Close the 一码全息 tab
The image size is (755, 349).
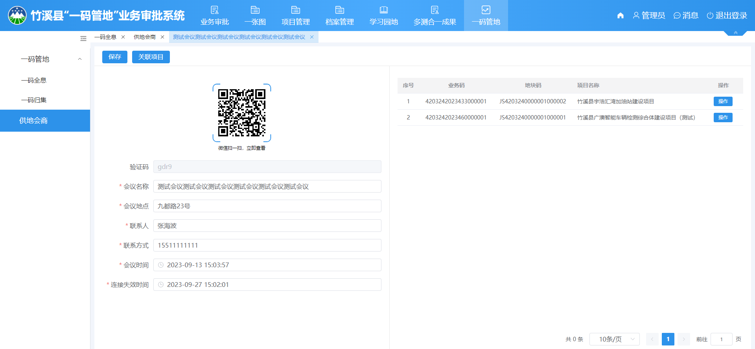pyautogui.click(x=123, y=37)
